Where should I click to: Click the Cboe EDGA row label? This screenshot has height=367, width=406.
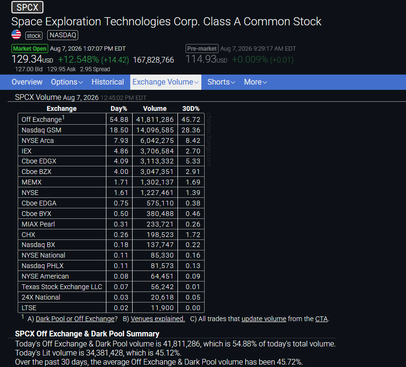(x=39, y=203)
